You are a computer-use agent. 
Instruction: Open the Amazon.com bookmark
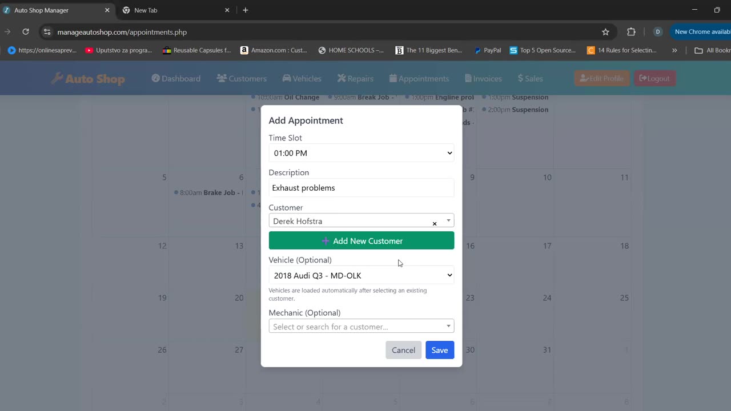coord(274,50)
